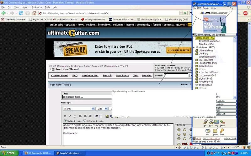The width and height of the screenshot is (251, 156).
Task: Open AIM Help menu
Action: click(213, 8)
